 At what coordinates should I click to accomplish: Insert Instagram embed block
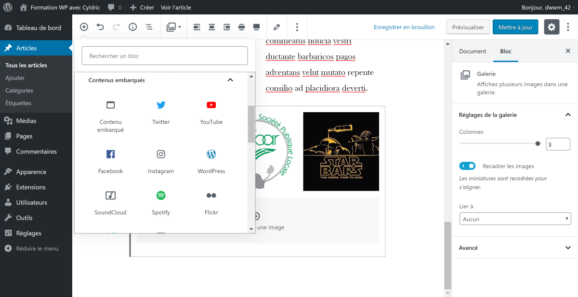(x=161, y=162)
